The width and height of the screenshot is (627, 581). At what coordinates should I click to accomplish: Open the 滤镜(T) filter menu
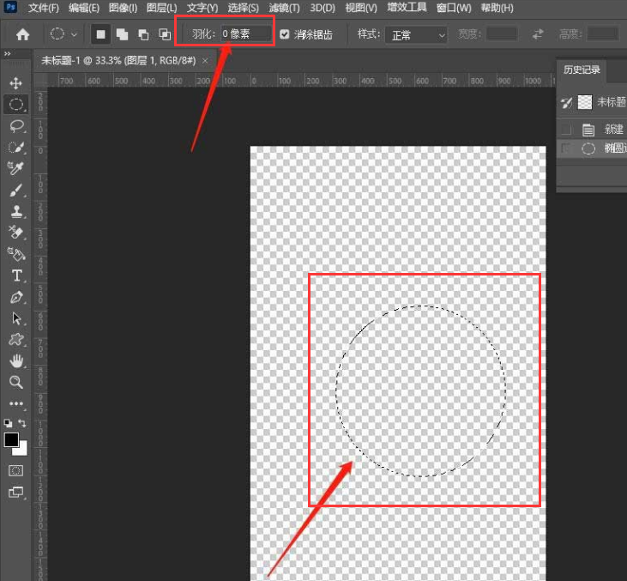point(284,8)
